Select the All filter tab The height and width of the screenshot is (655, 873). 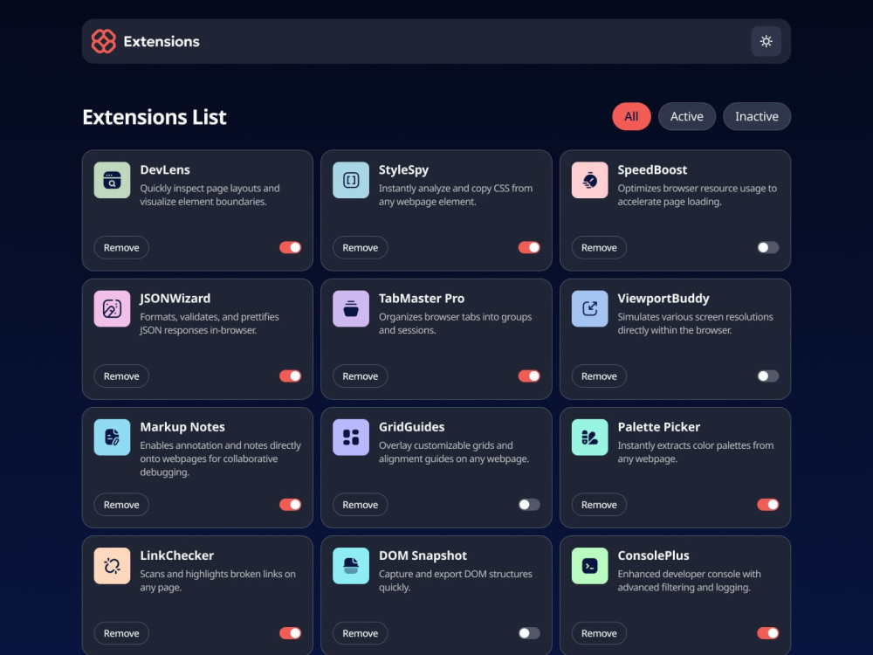(x=631, y=116)
